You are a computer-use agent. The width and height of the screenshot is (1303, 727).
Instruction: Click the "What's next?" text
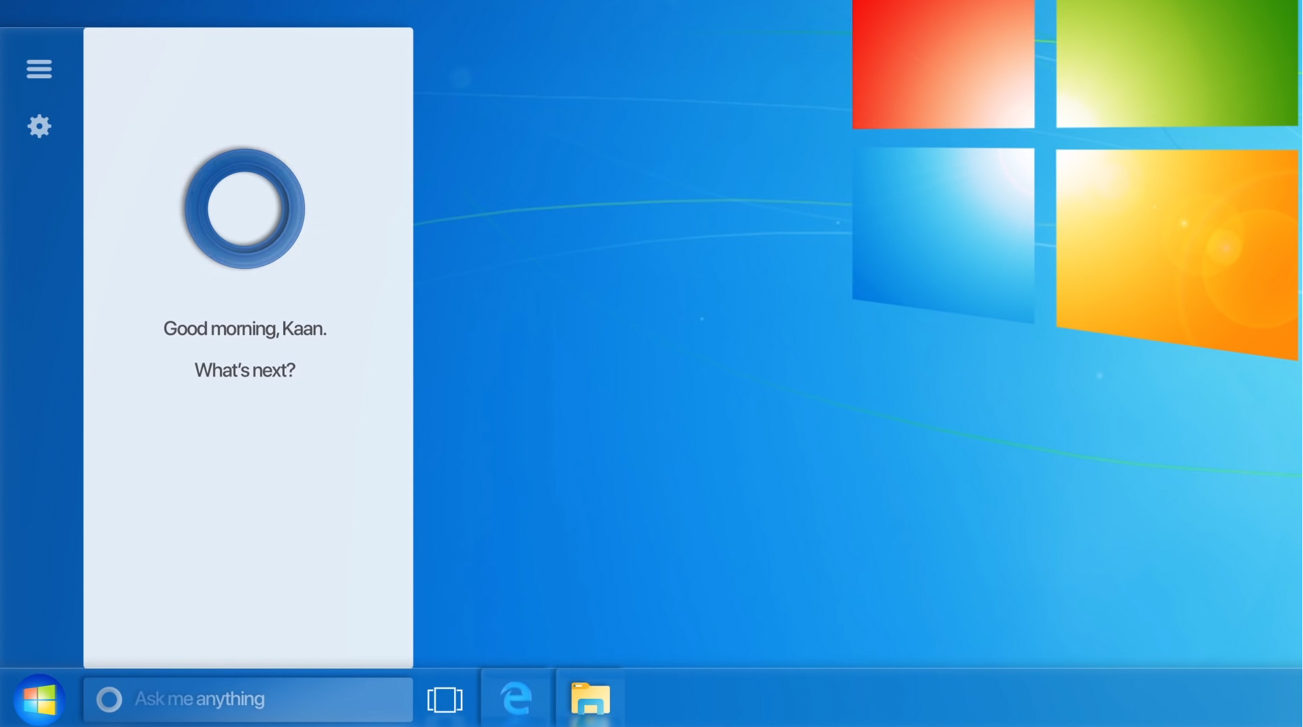tap(245, 370)
